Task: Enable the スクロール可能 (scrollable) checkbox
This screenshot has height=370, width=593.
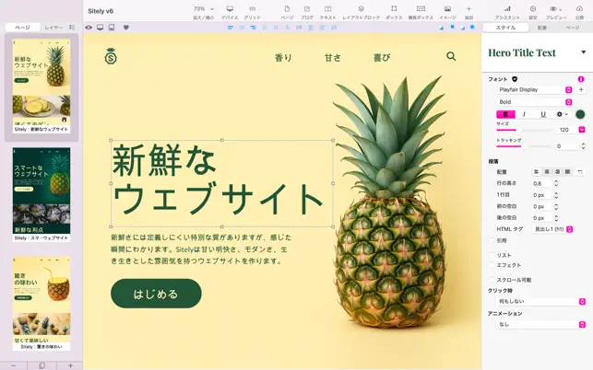Action: click(x=492, y=280)
